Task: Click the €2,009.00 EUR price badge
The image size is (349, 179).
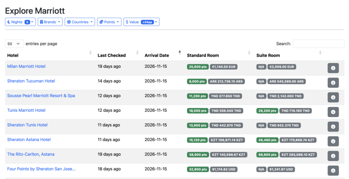Action: coord(282,67)
